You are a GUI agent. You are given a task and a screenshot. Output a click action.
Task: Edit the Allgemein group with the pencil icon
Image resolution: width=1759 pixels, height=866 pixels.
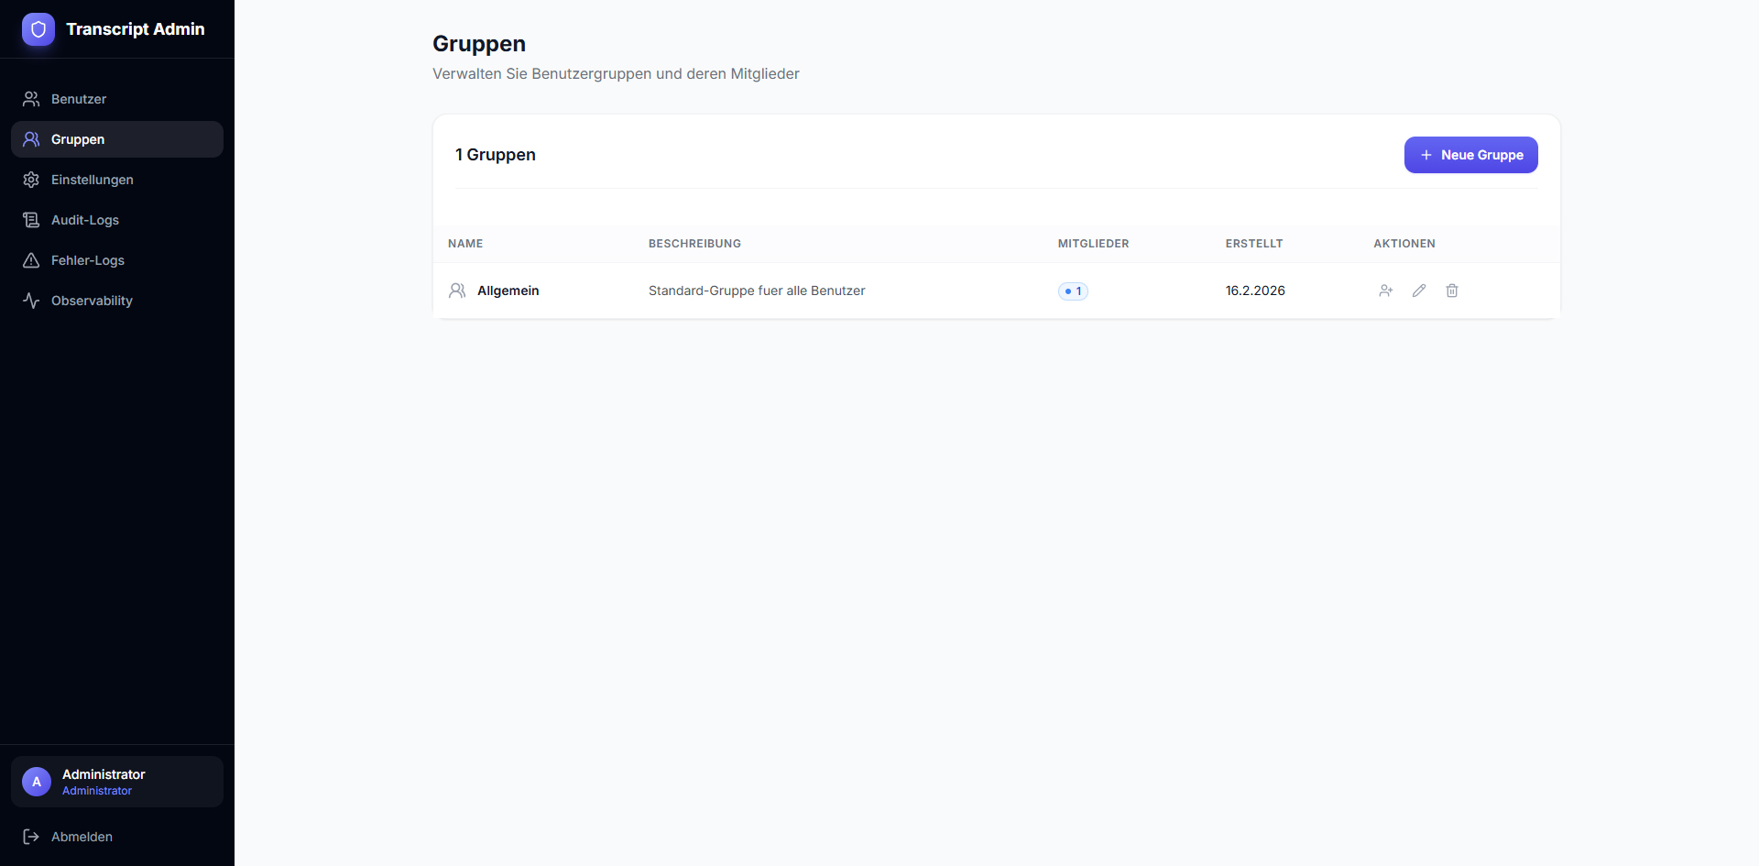(1419, 290)
